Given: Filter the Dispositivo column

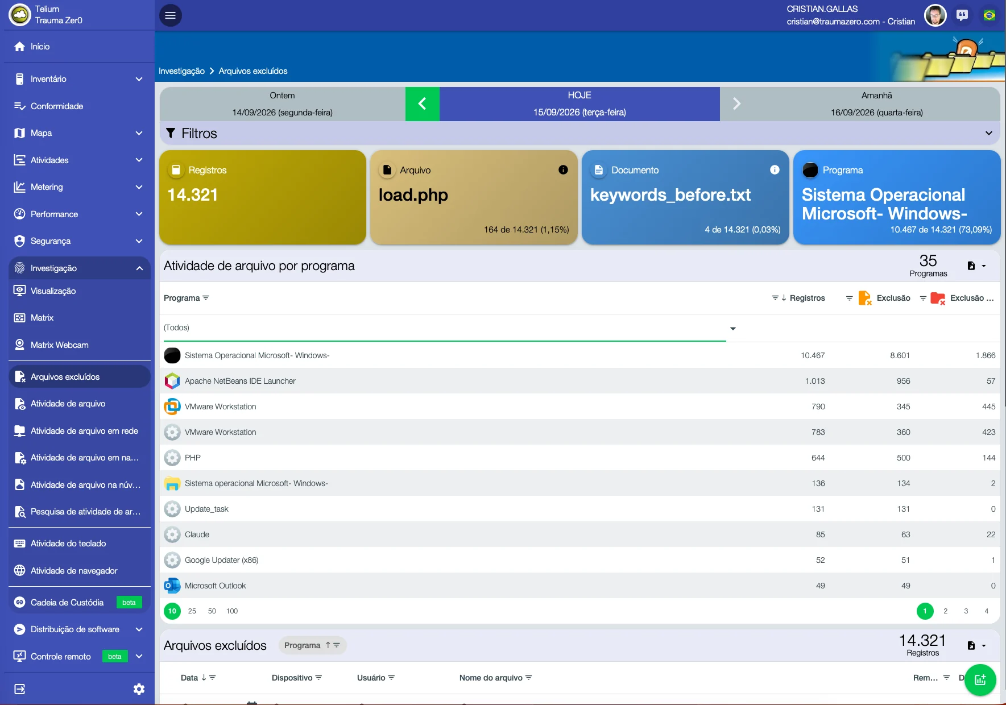Looking at the screenshot, I should (319, 678).
